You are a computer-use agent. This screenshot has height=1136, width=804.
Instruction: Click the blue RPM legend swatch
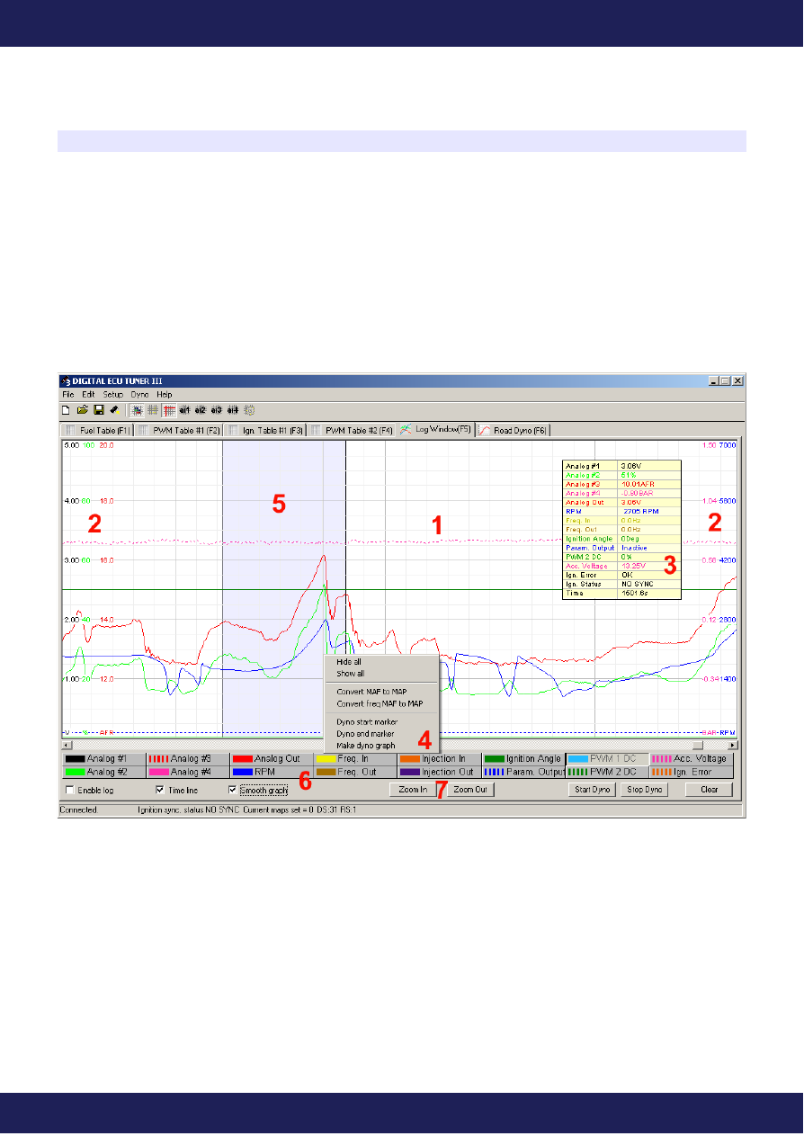(243, 772)
